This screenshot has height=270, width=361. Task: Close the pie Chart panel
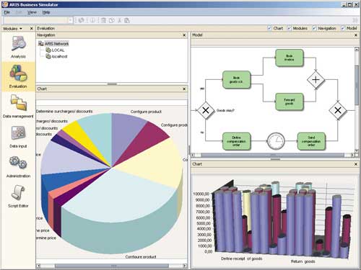(x=184, y=89)
